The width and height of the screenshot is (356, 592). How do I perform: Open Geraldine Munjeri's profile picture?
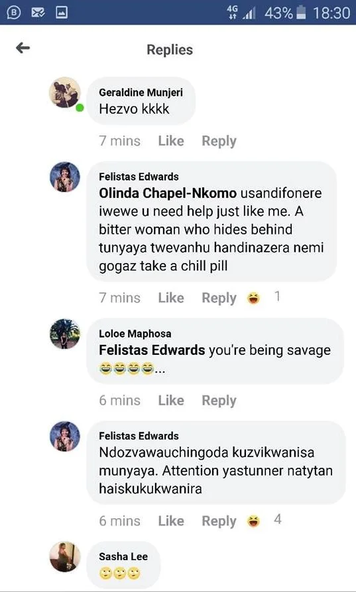pos(65,93)
